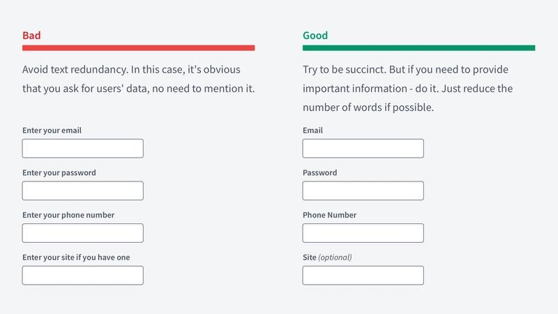558x314 pixels.
Task: Click the Site (optional) input field
Action: click(x=363, y=275)
